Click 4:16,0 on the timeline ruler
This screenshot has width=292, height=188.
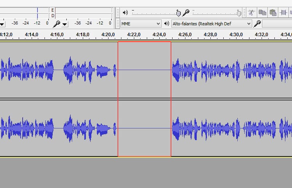[x=57, y=35]
